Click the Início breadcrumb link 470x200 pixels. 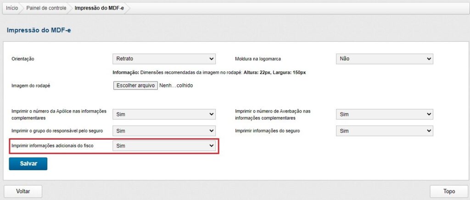coord(12,8)
